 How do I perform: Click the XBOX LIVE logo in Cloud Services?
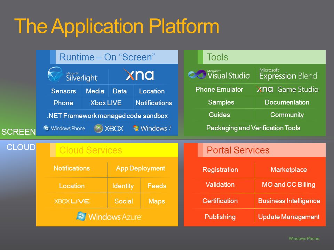tap(72, 201)
